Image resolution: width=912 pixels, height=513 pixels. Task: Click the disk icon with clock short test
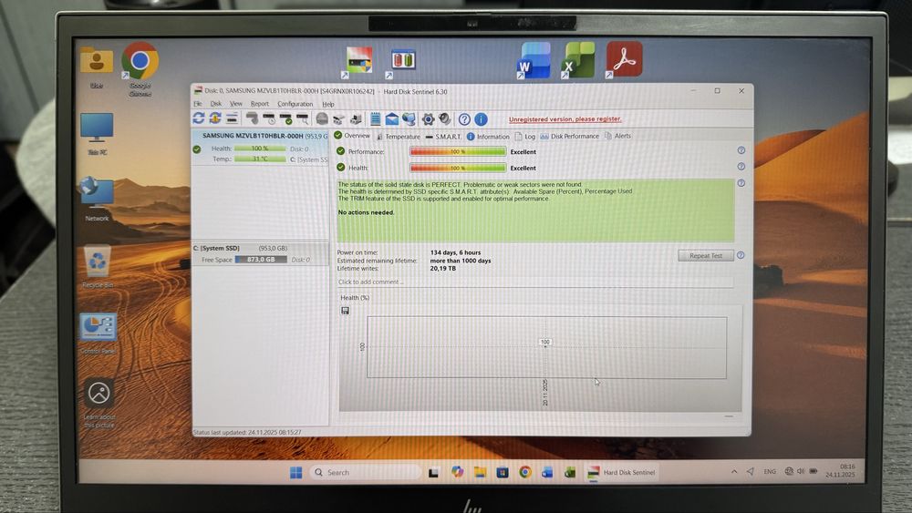point(269,119)
